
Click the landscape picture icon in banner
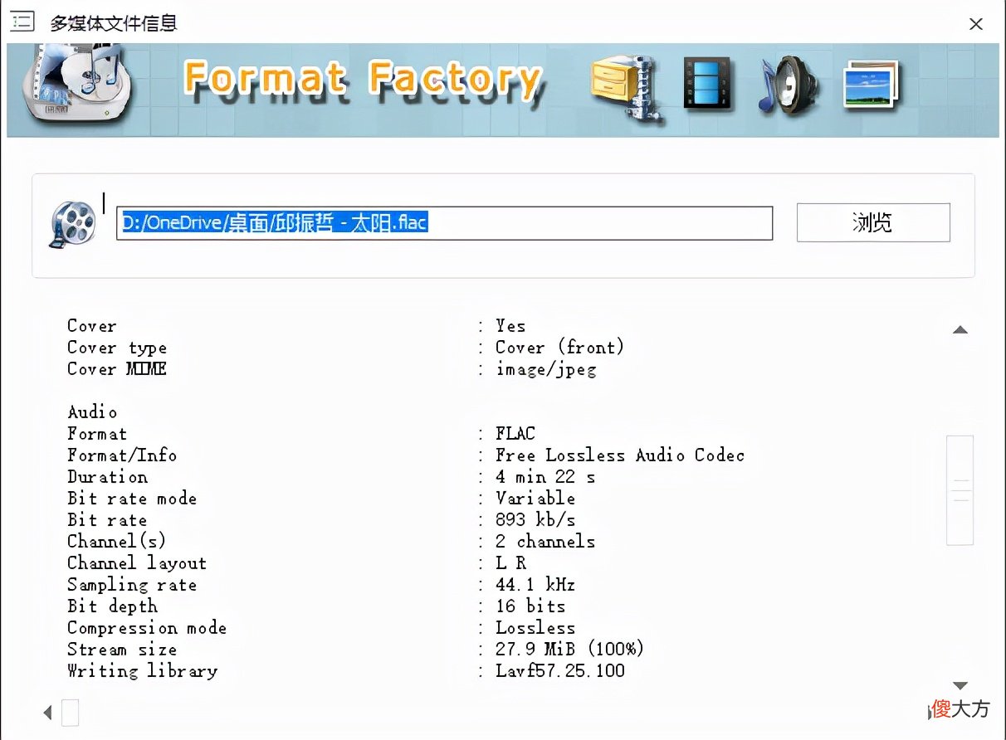click(872, 85)
